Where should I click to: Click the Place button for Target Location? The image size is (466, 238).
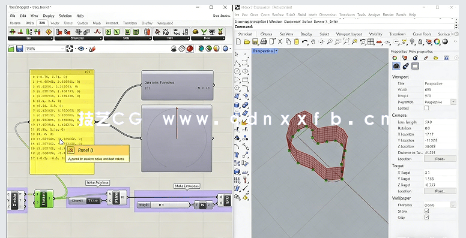tap(440, 191)
